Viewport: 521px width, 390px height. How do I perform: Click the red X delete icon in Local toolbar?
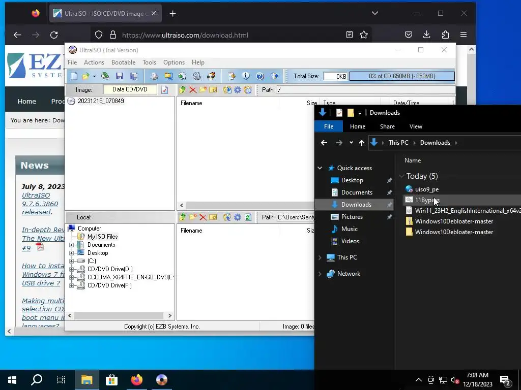point(202,217)
